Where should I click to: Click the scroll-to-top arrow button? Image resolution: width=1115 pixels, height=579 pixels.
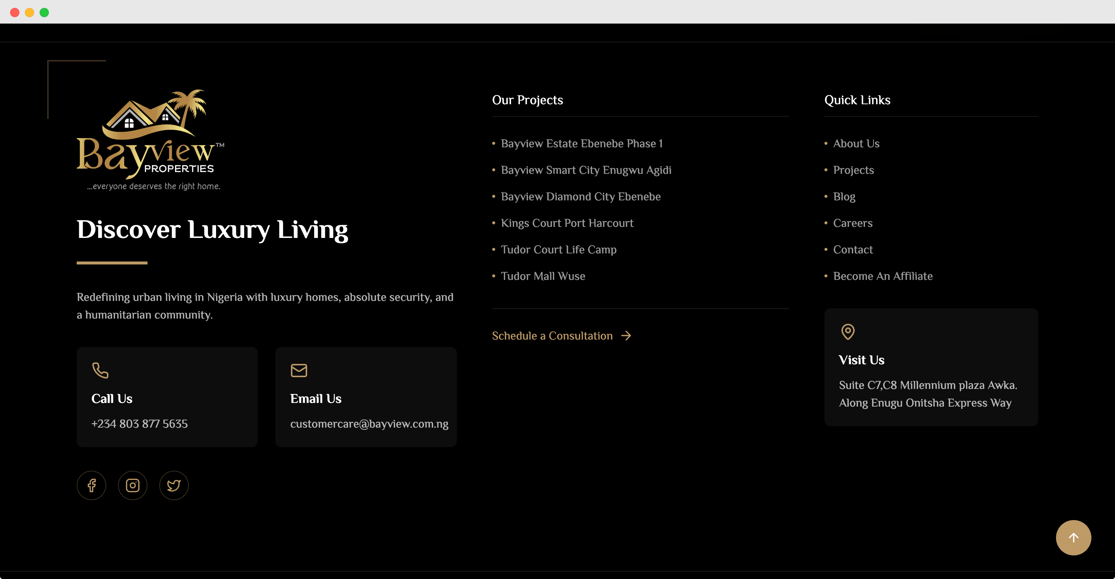pyautogui.click(x=1073, y=537)
